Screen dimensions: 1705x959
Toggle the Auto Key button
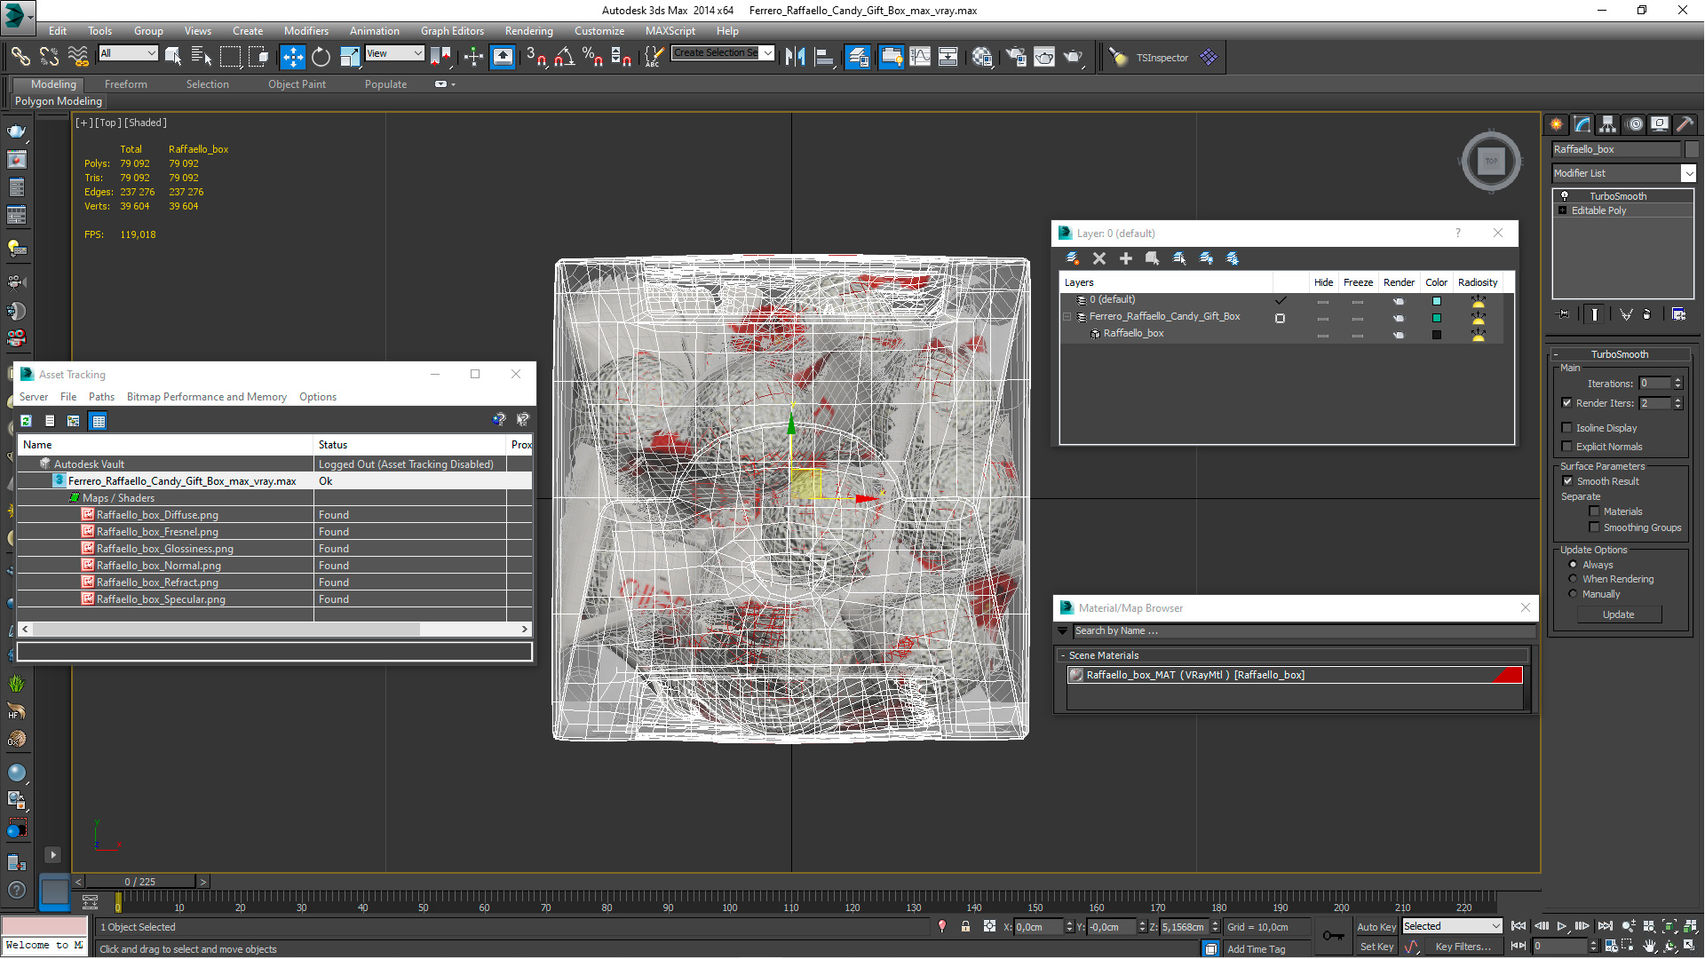(x=1376, y=926)
